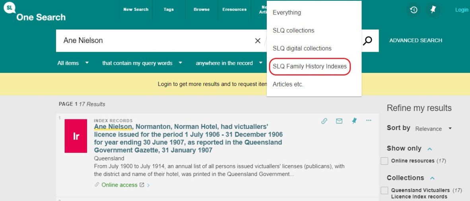The width and height of the screenshot is (470, 201).
Task: Click 'Queensland' text under the record title
Action: click(x=109, y=158)
